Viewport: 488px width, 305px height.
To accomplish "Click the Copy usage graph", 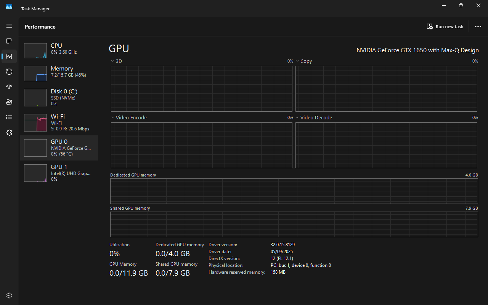I will (x=386, y=89).
